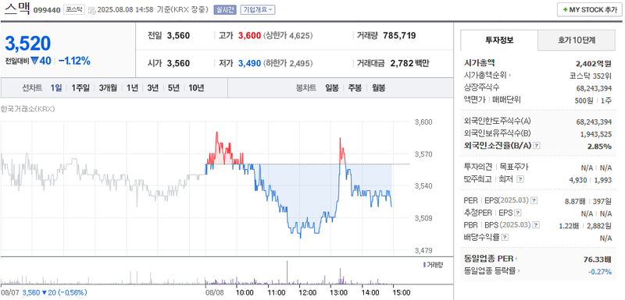Screen dimensions: 625x300
Task: Click the help icon beside 배당수익률
Action: click(x=505, y=238)
